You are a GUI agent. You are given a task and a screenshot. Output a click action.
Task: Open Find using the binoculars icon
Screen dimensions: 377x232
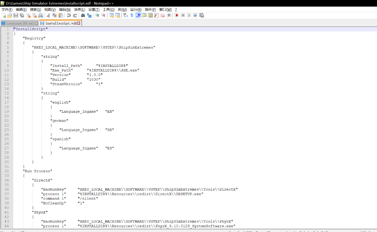(83, 15)
